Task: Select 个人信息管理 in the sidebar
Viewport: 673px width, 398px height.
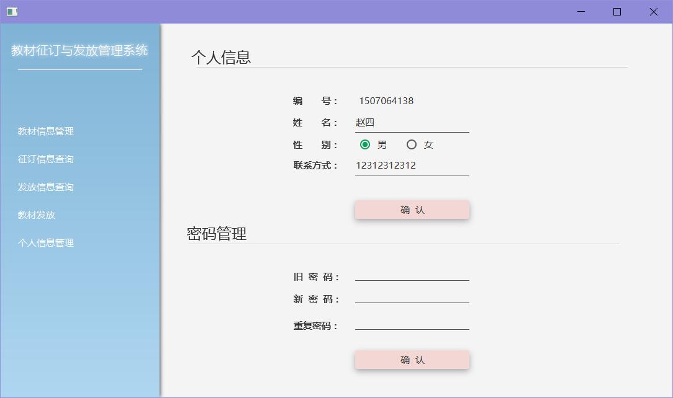Action: 45,242
